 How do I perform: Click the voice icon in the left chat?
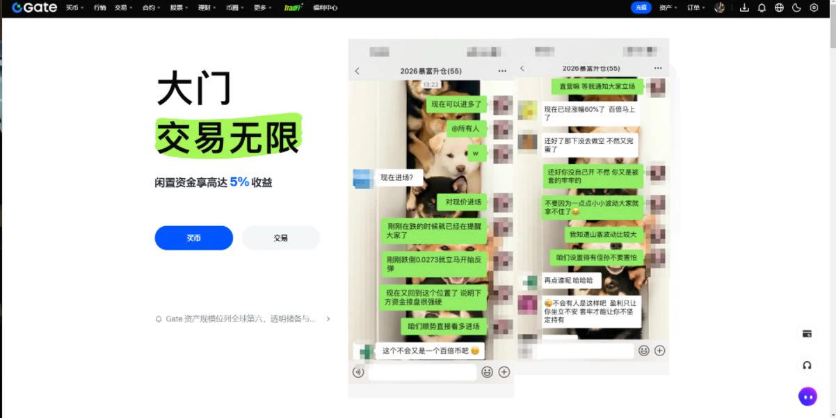[358, 372]
